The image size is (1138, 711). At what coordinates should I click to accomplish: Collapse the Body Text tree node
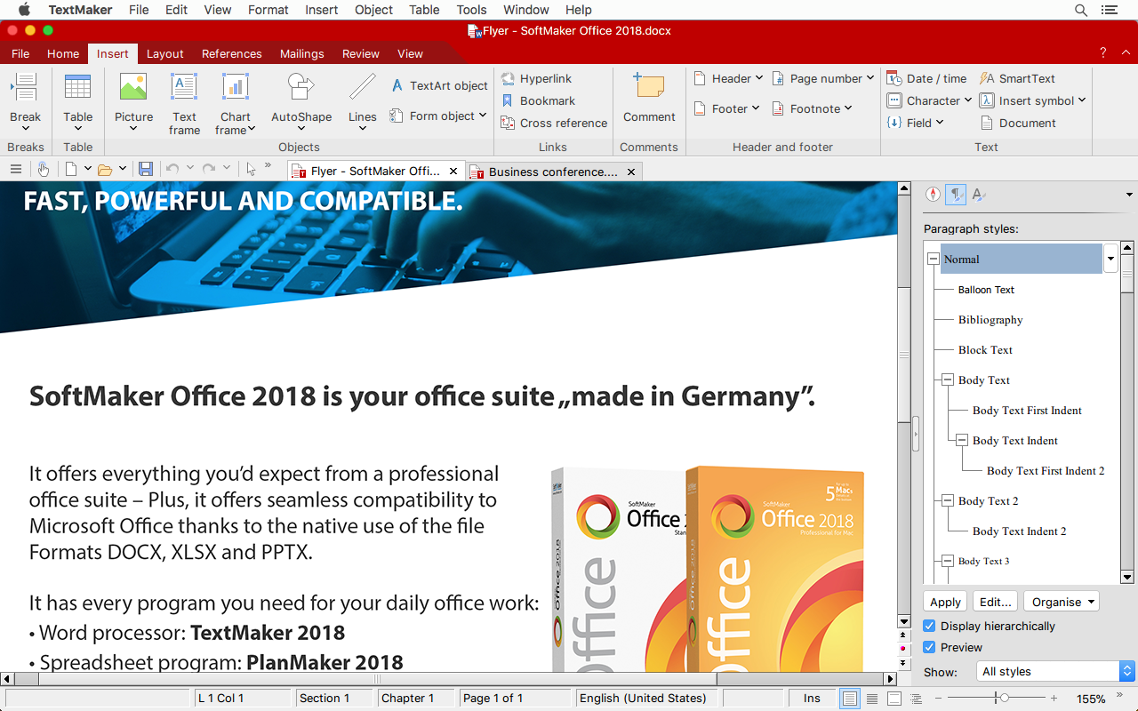tap(948, 380)
